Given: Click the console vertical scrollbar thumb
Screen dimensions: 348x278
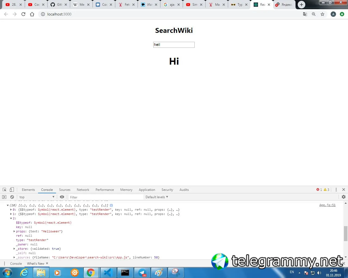Looking at the screenshot, I should (346, 233).
